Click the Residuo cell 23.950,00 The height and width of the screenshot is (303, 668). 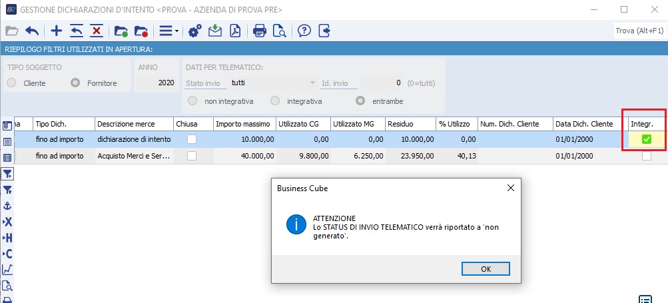tap(411, 156)
